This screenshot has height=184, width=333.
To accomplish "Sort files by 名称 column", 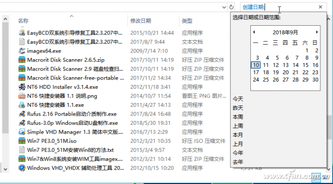I will pos(23,21).
